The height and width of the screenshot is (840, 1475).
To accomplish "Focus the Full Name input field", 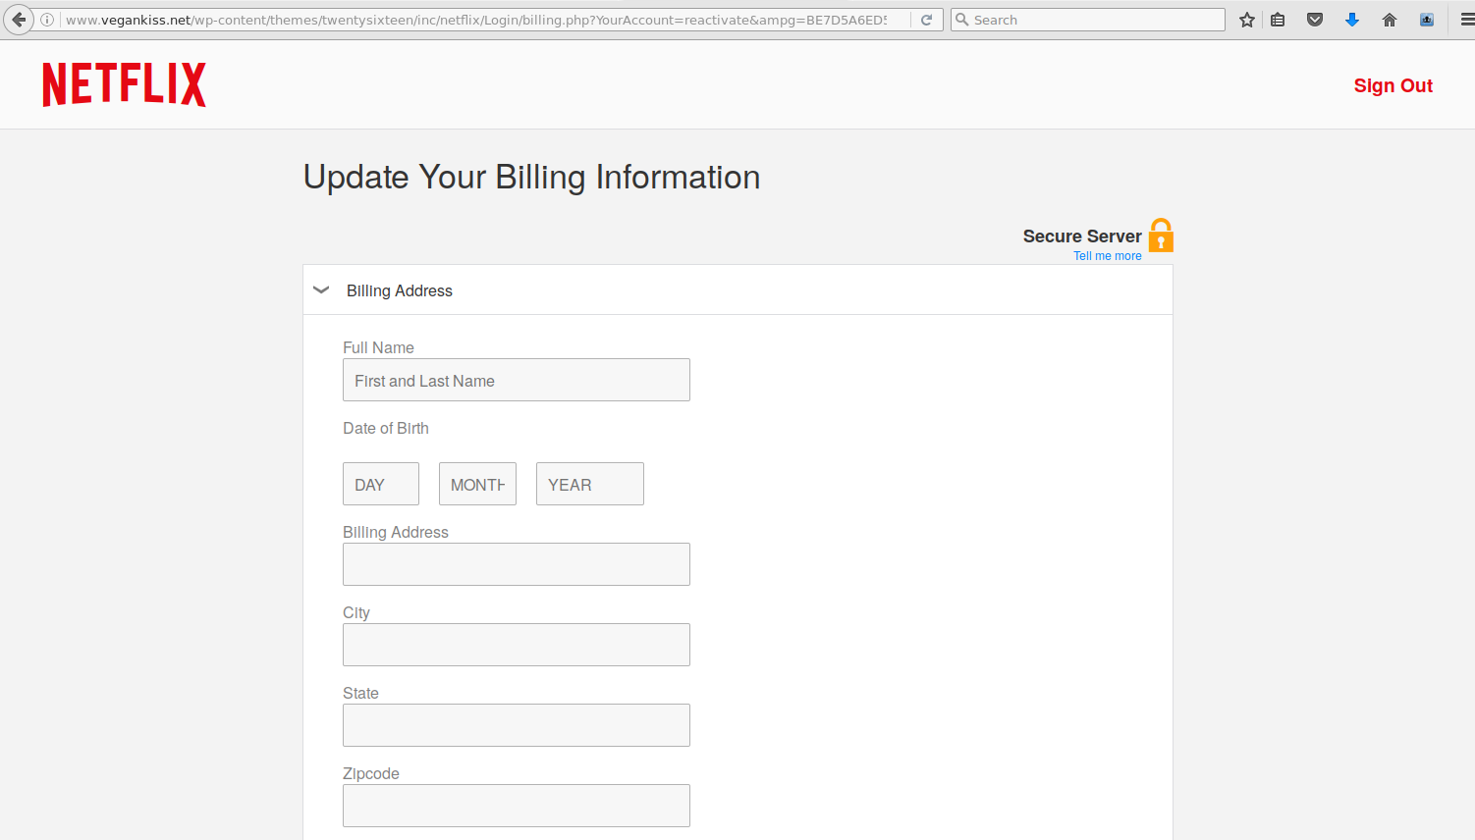I will [516, 380].
